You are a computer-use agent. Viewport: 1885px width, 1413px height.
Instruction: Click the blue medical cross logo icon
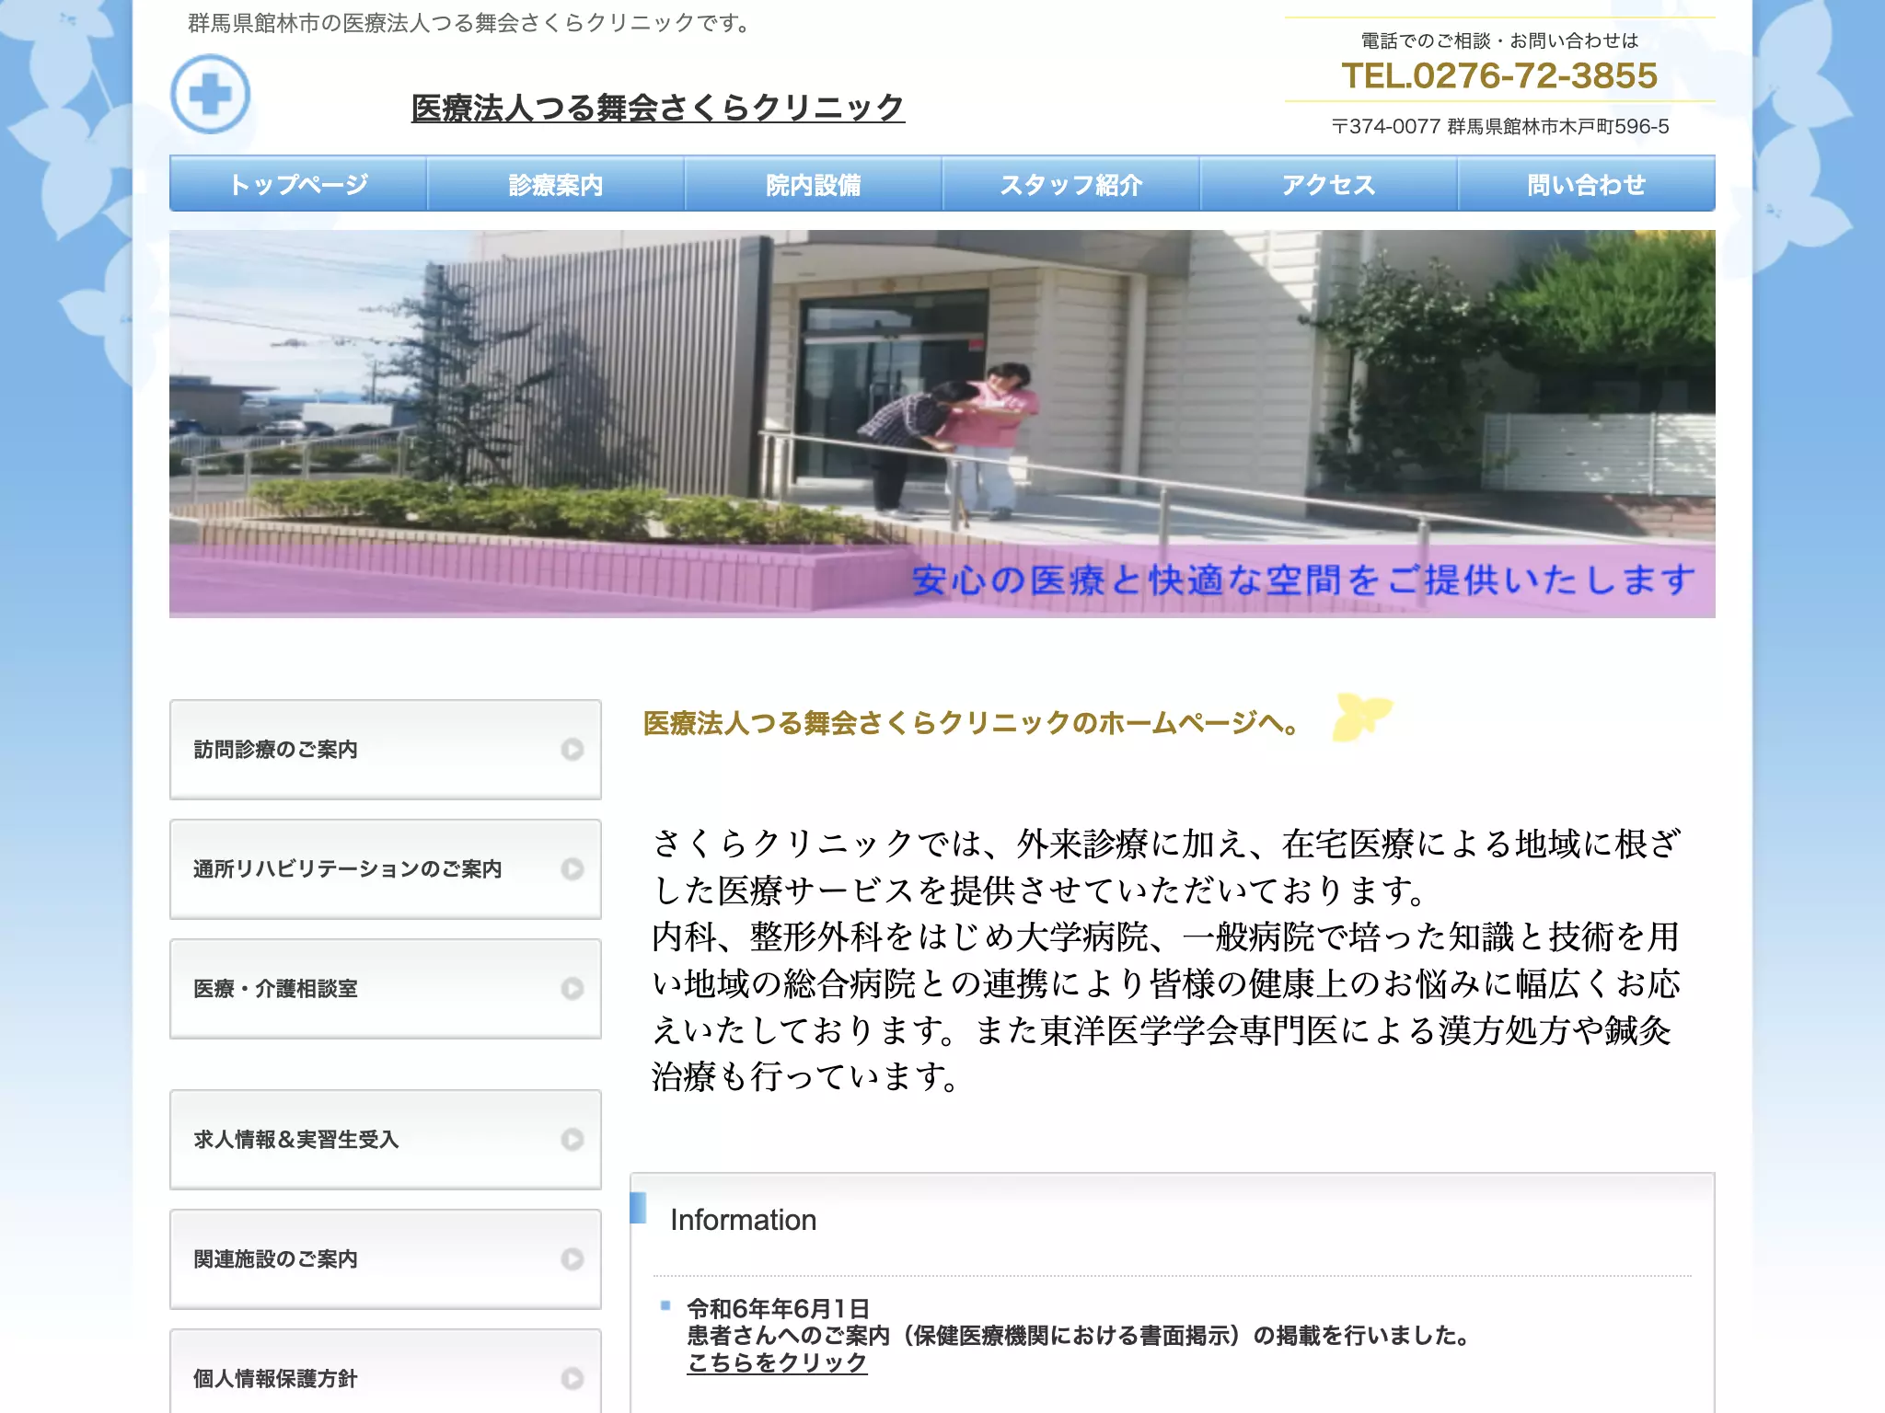tap(211, 94)
